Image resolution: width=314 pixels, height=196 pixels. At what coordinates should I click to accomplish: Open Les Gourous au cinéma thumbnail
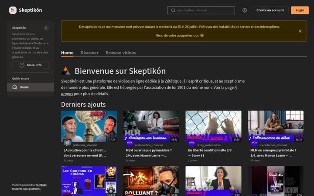pyautogui.click(x=89, y=181)
